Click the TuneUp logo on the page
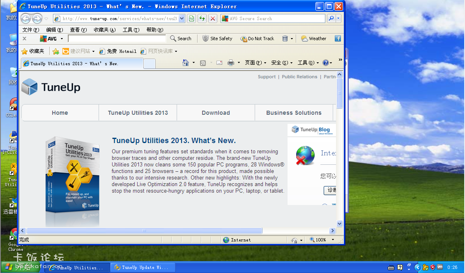This screenshot has height=273, width=465. point(51,87)
